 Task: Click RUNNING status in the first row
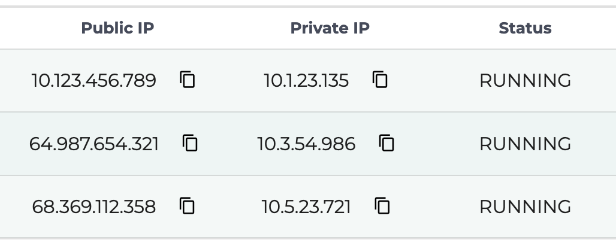pos(525,80)
